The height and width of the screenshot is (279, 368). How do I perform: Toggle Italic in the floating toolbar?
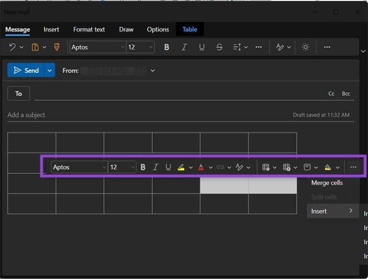click(x=155, y=167)
